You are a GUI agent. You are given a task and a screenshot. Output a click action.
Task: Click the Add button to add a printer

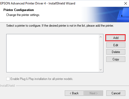116,38
